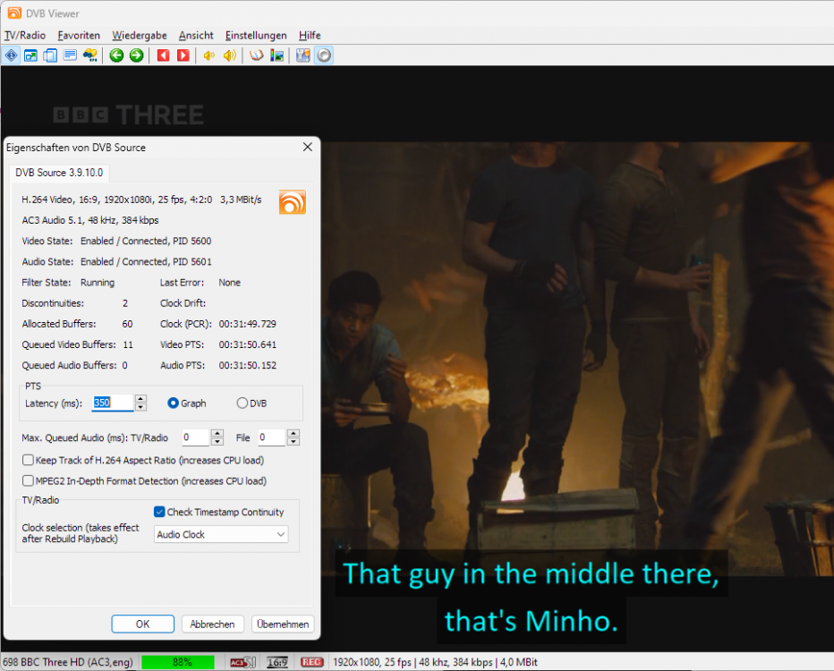Click the green left arrow toolbar button

pyautogui.click(x=116, y=55)
